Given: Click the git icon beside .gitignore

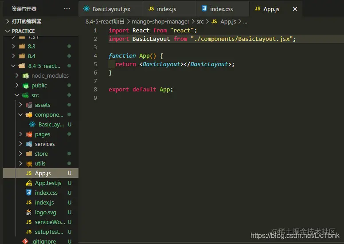Looking at the screenshot, I should [25, 241].
